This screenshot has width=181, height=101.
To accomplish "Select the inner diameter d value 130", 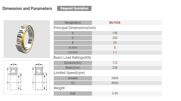I will [x=115, y=33].
